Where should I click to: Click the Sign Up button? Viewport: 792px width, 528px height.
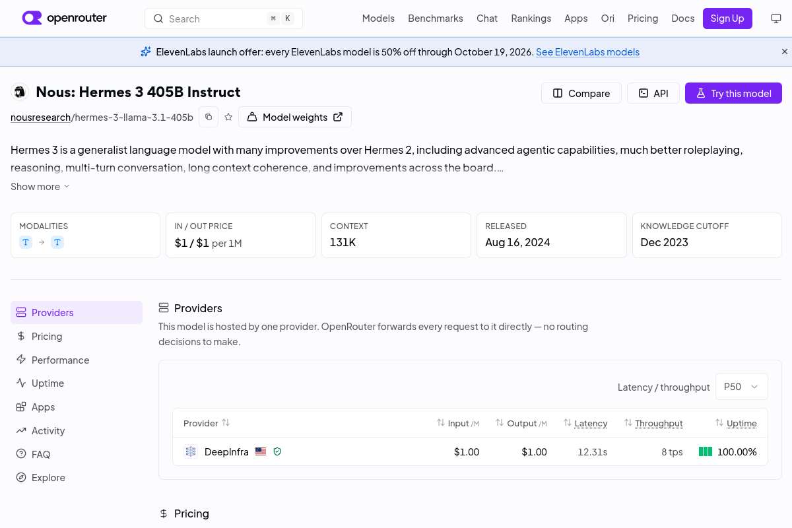click(x=727, y=18)
